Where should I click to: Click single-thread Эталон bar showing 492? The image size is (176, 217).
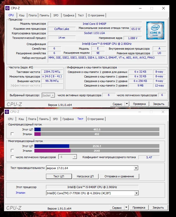pyautogui.click(x=97, y=134)
